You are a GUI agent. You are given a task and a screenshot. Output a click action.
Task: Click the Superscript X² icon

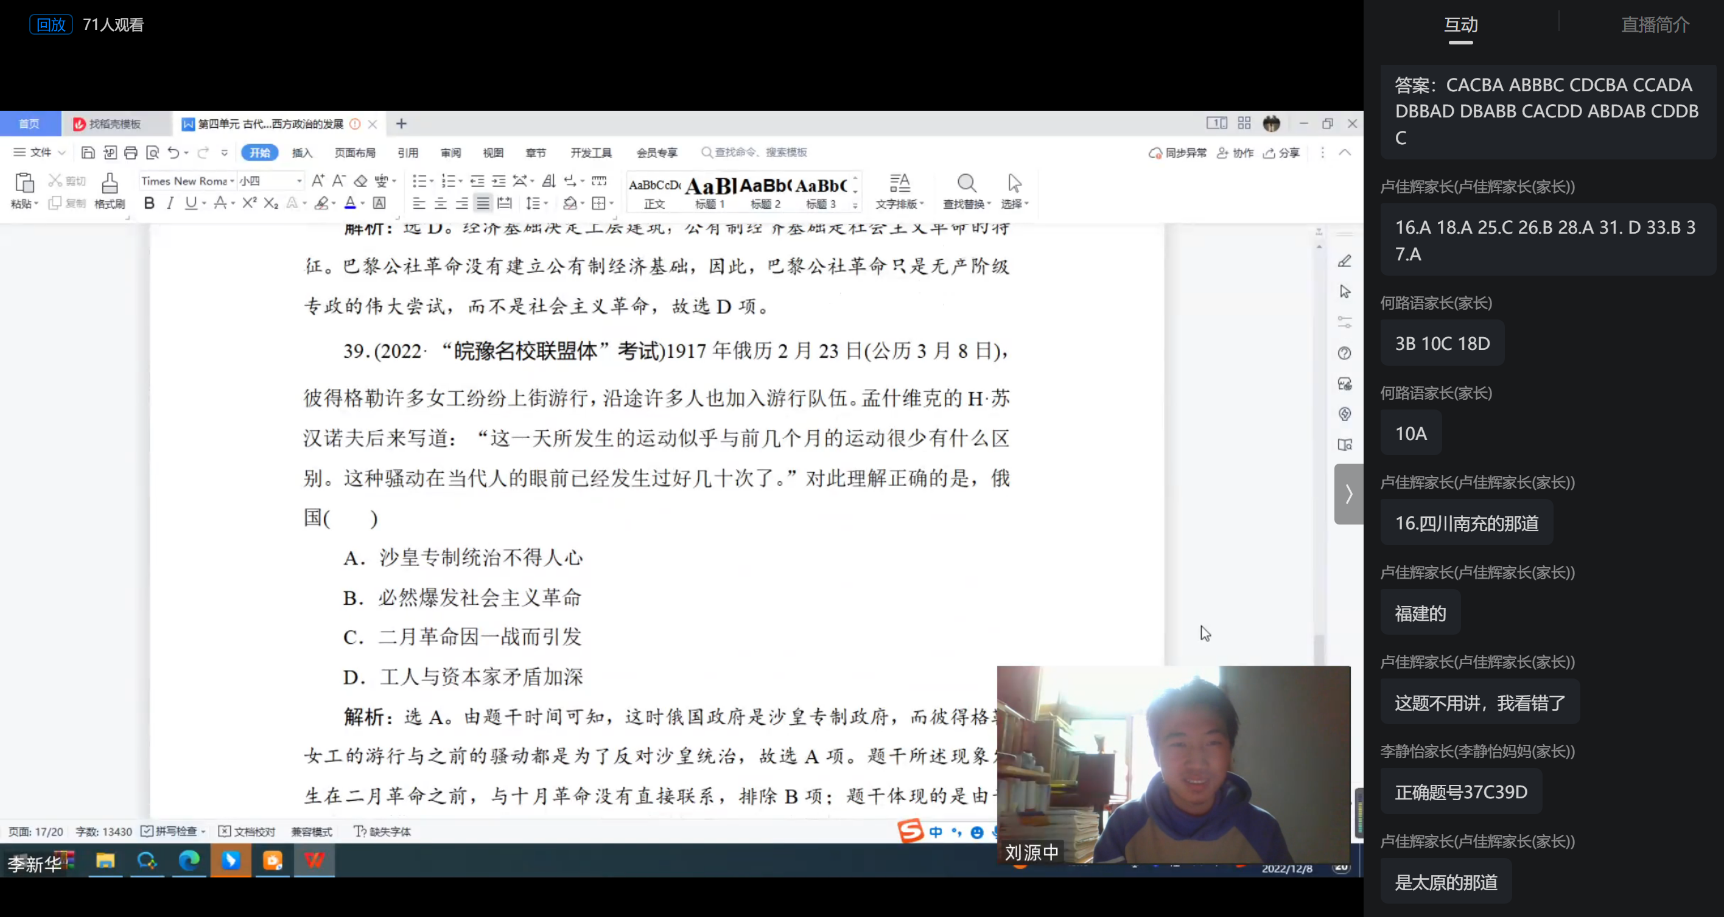[250, 203]
